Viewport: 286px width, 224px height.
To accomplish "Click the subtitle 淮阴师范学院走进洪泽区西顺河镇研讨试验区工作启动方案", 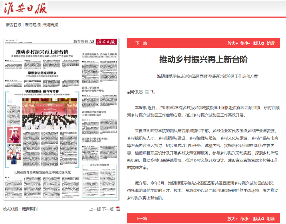I will tap(208, 76).
